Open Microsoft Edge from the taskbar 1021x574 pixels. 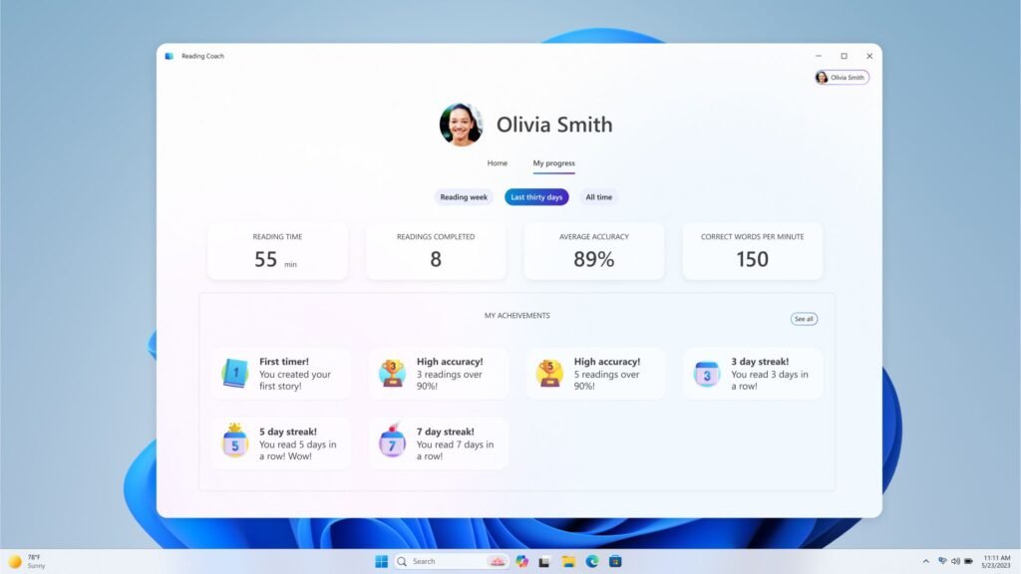tap(592, 561)
